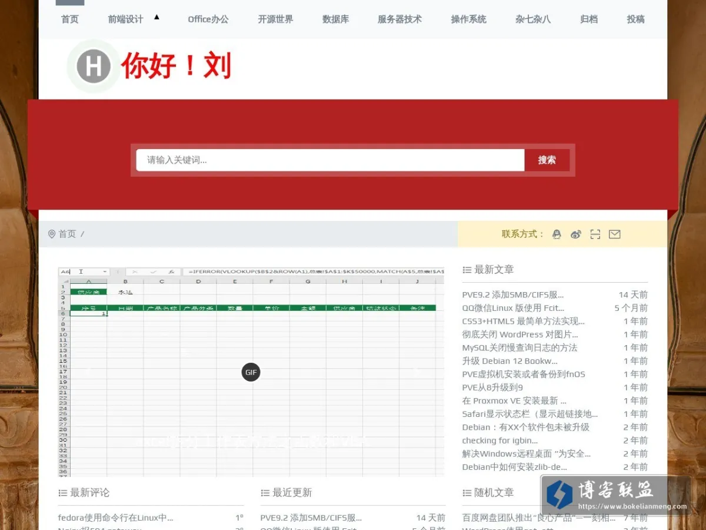706x530 pixels.
Task: Click the email envelope contact icon
Action: pyautogui.click(x=615, y=234)
